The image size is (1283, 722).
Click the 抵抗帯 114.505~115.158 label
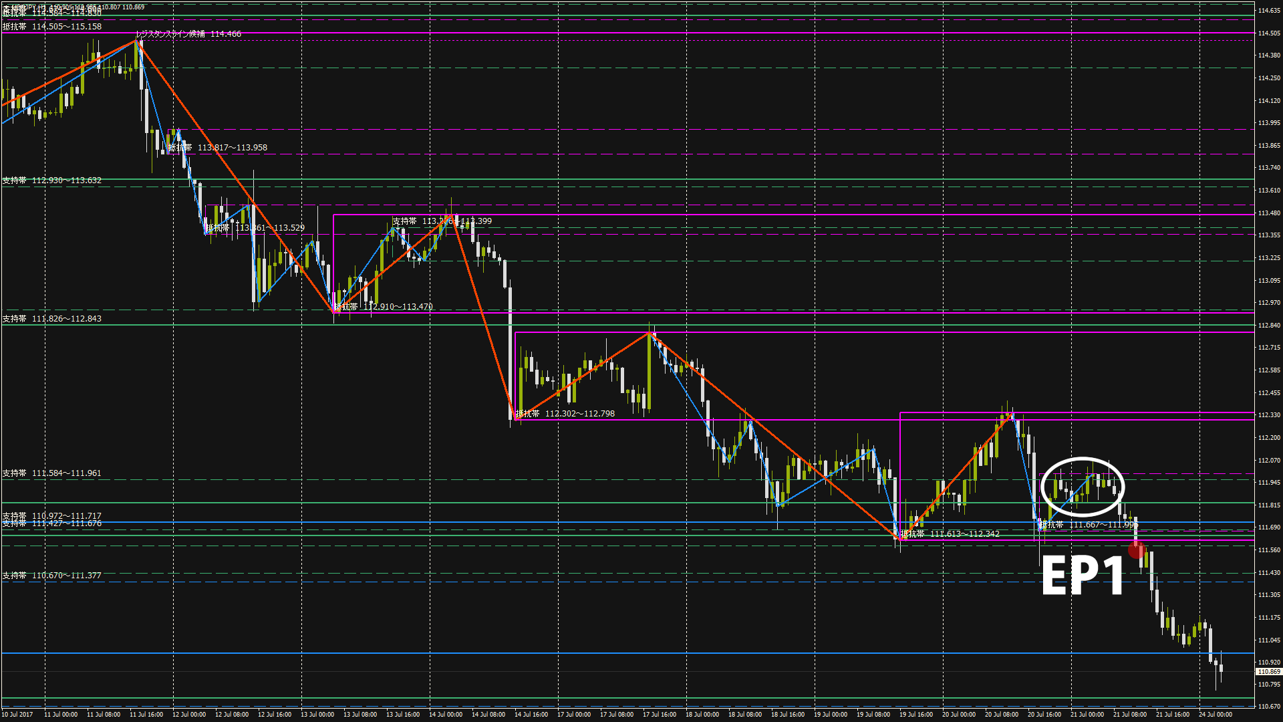(52, 27)
